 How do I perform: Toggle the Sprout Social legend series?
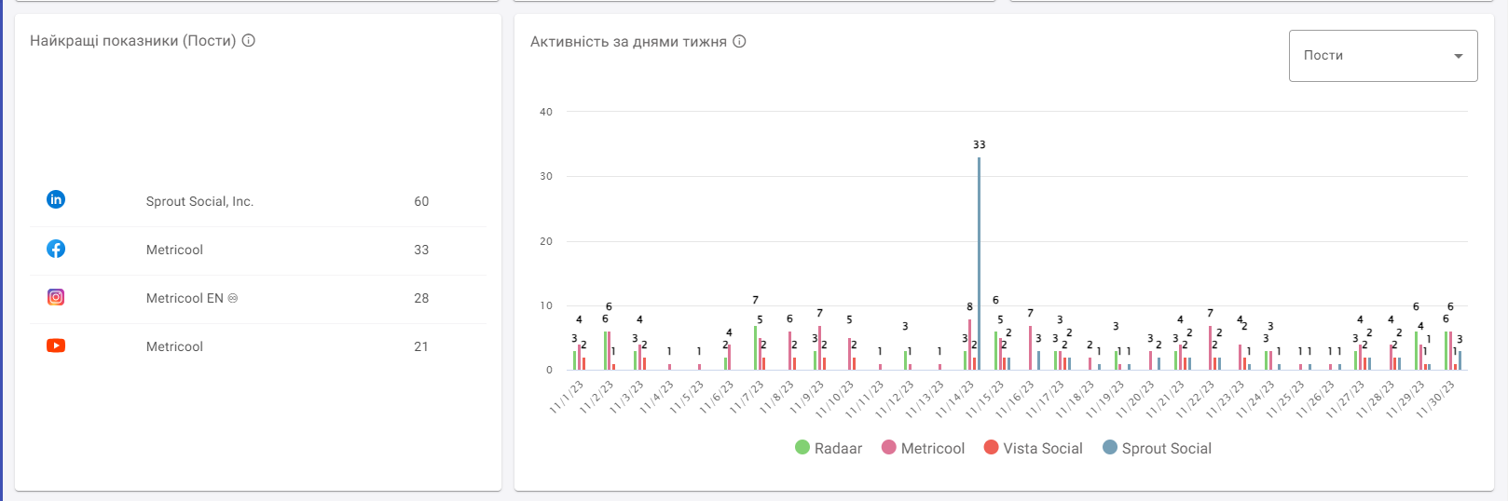pyautogui.click(x=1157, y=448)
